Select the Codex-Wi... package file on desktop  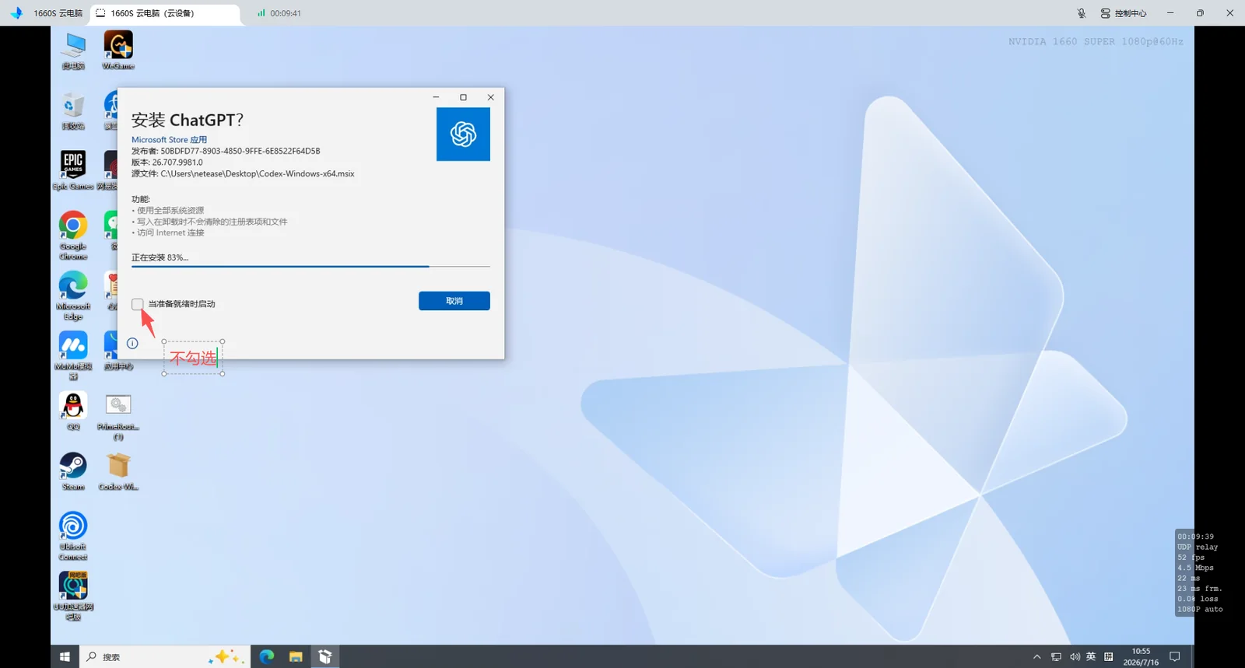point(118,471)
